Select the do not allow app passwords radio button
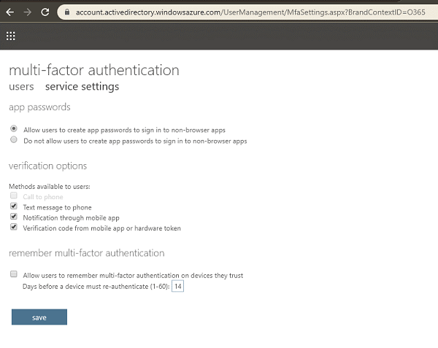The width and height of the screenshot is (438, 348). (13, 139)
